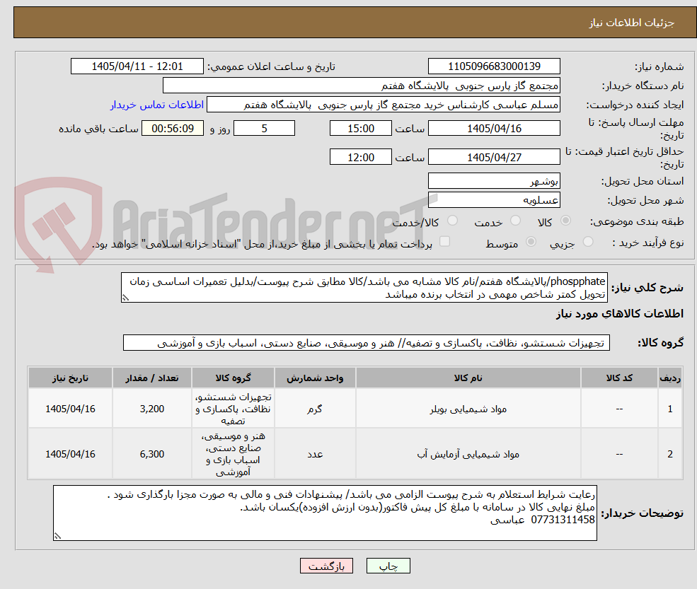Click the کد کالا column header

pos(619,378)
